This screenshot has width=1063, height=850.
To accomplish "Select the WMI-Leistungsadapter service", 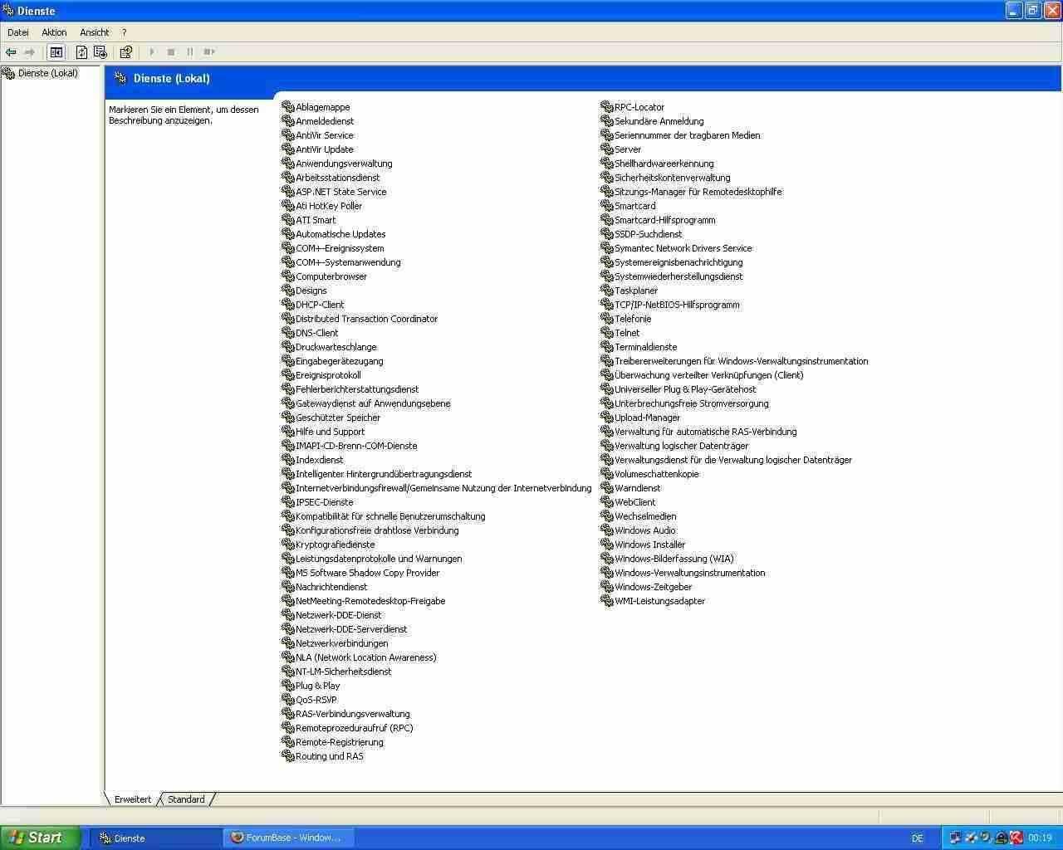I will tap(660, 601).
